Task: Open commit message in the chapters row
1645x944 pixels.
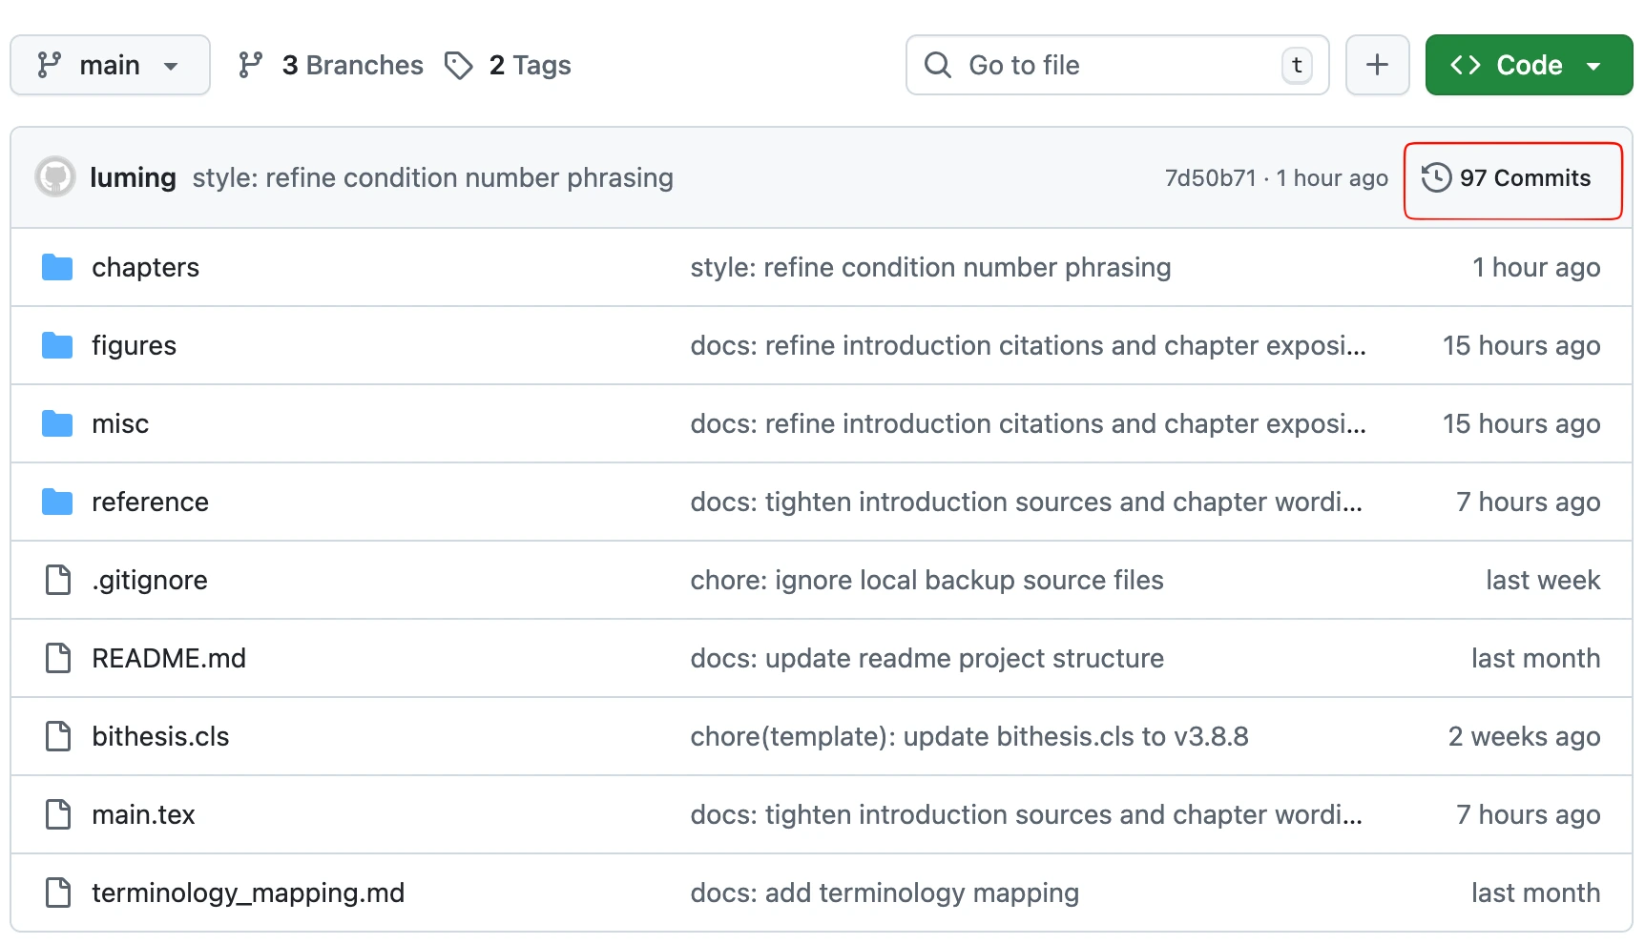Action: pyautogui.click(x=930, y=267)
